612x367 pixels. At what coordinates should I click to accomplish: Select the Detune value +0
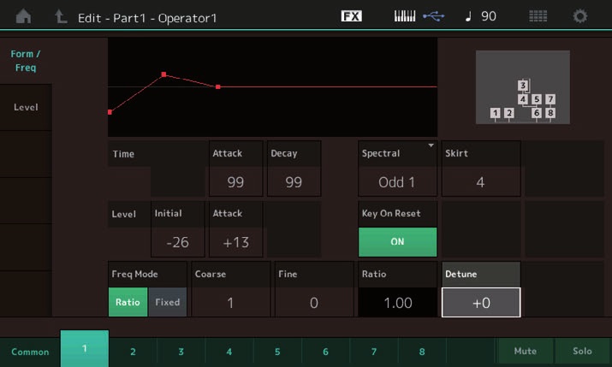pyautogui.click(x=481, y=303)
